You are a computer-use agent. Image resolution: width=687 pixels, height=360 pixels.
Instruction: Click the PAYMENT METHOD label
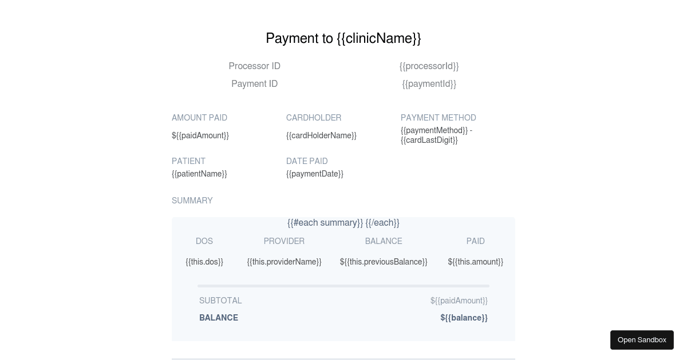439,118
